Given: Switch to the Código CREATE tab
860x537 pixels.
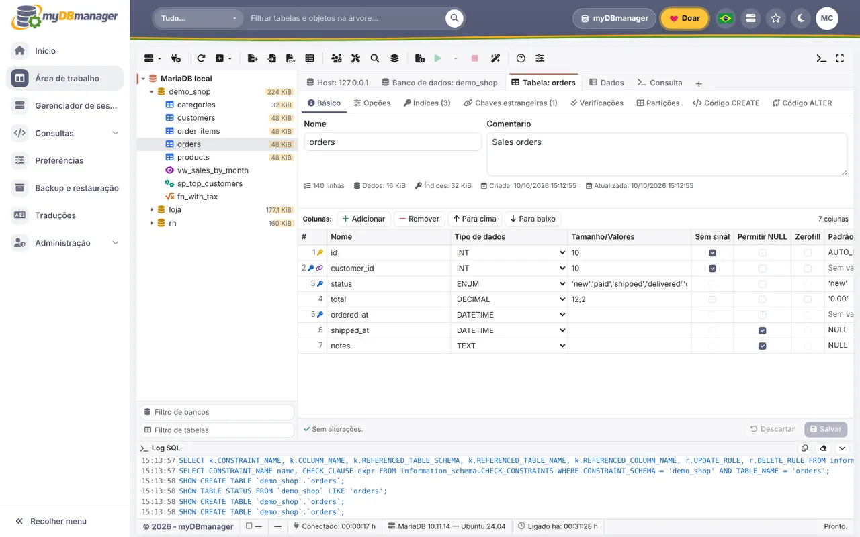Looking at the screenshot, I should (726, 103).
